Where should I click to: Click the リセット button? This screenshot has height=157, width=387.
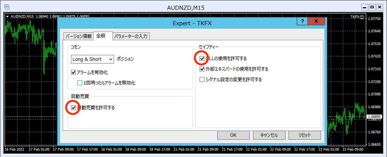click(304, 135)
